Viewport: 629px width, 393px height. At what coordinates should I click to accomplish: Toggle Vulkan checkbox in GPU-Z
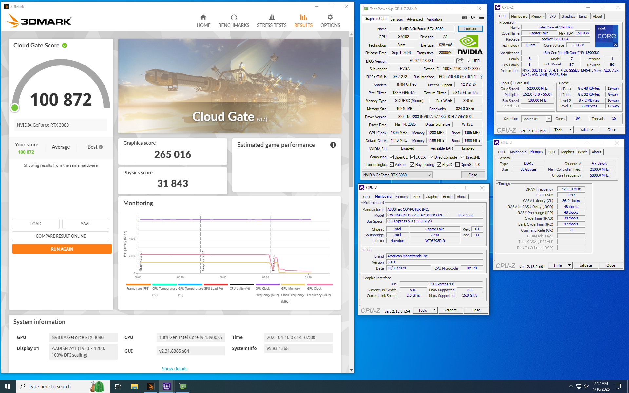391,165
